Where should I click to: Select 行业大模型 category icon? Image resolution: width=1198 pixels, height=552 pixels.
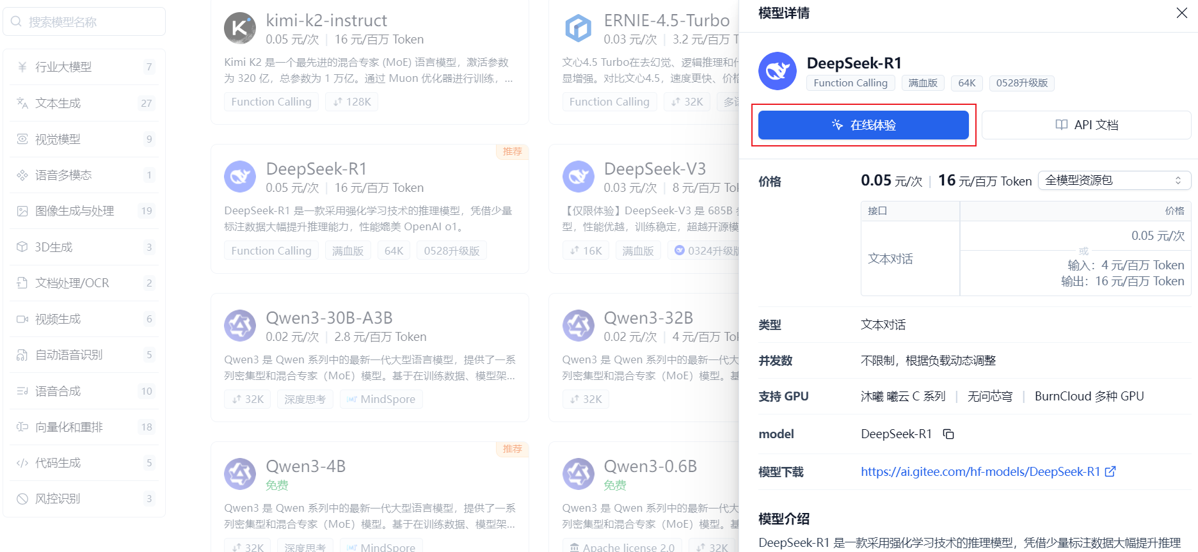click(22, 67)
